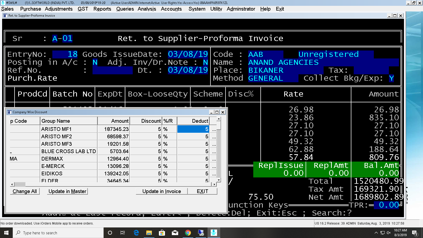Click the EXIT button in discount dialog

point(203,191)
